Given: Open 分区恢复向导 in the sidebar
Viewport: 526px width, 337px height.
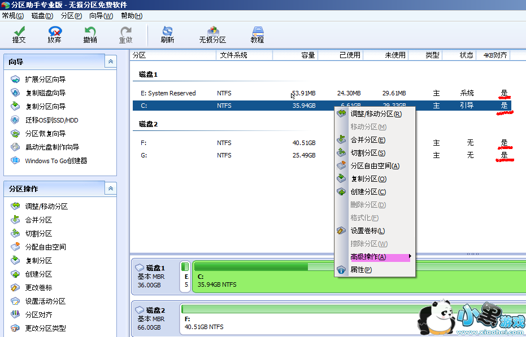Looking at the screenshot, I should (38, 133).
